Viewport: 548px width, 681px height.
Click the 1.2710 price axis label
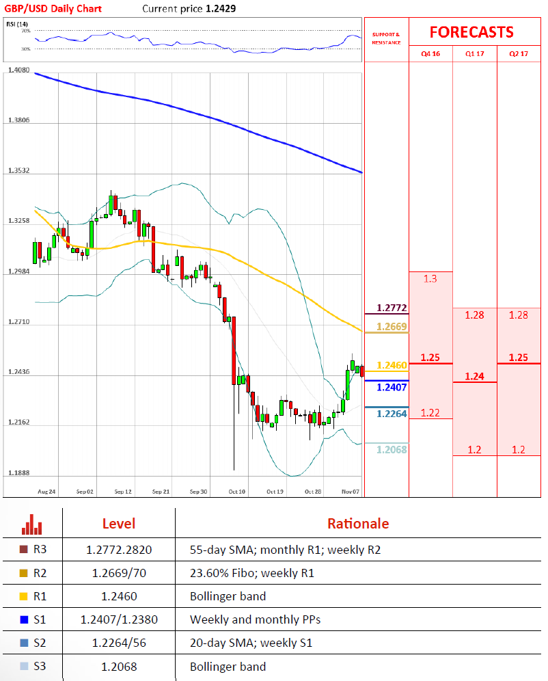18,322
